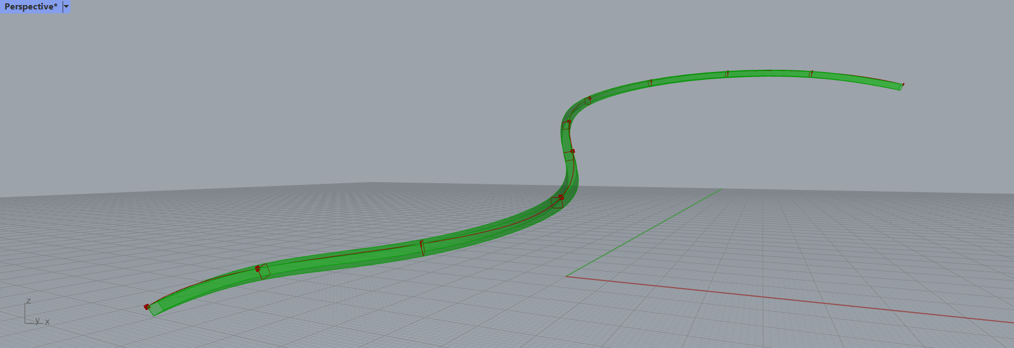This screenshot has width=1014, height=348.
Task: Select red point midway up the S-bend
Action: tap(572, 151)
